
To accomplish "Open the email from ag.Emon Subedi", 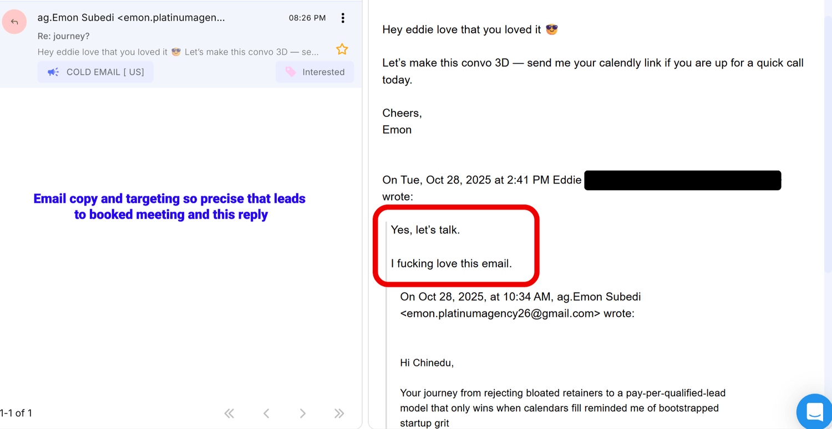I will coord(181,44).
